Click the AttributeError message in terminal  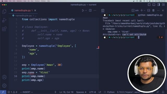(124, 34)
